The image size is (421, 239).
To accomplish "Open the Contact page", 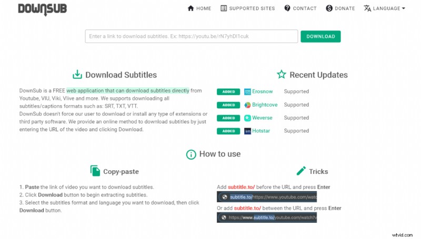I will 300,8.
